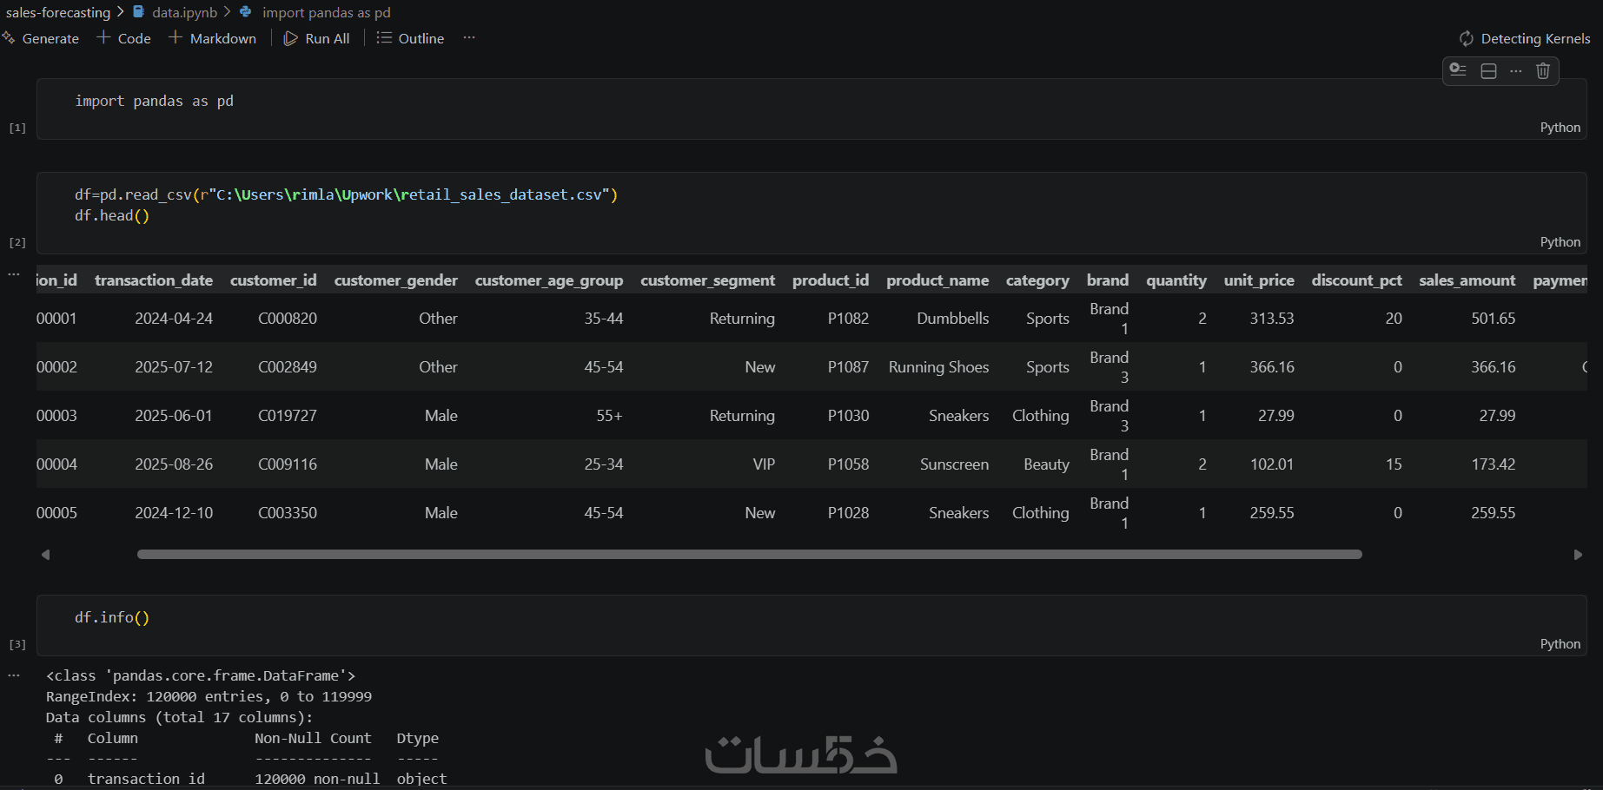Click the date cell 2024-04-24
The height and width of the screenshot is (790, 1603).
click(x=174, y=319)
